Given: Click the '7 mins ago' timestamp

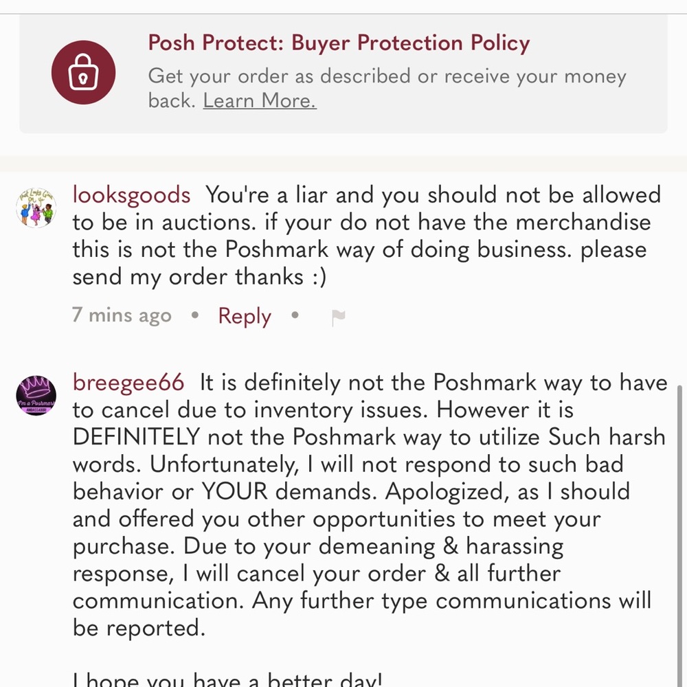Looking at the screenshot, I should pyautogui.click(x=122, y=315).
